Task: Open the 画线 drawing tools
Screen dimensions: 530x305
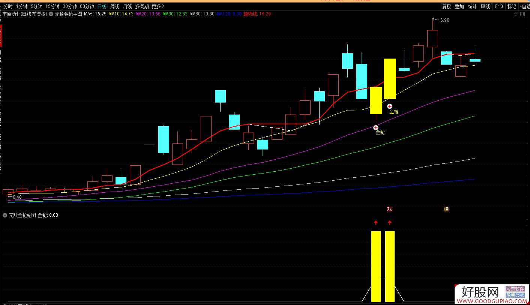Action: 485,6
